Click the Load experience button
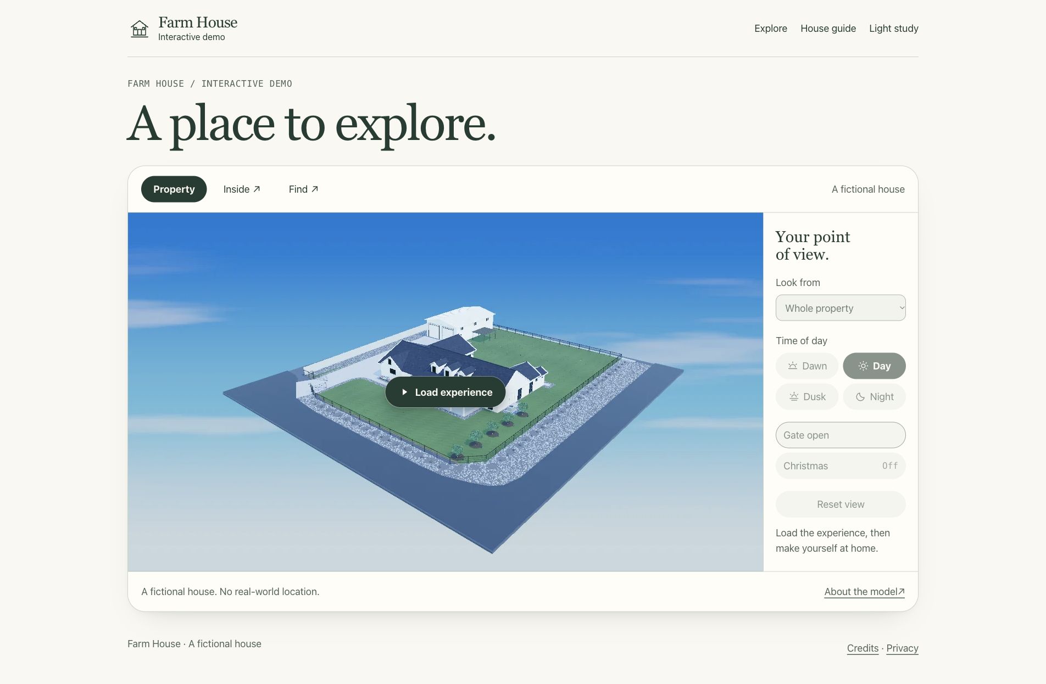1046x684 pixels. point(446,392)
